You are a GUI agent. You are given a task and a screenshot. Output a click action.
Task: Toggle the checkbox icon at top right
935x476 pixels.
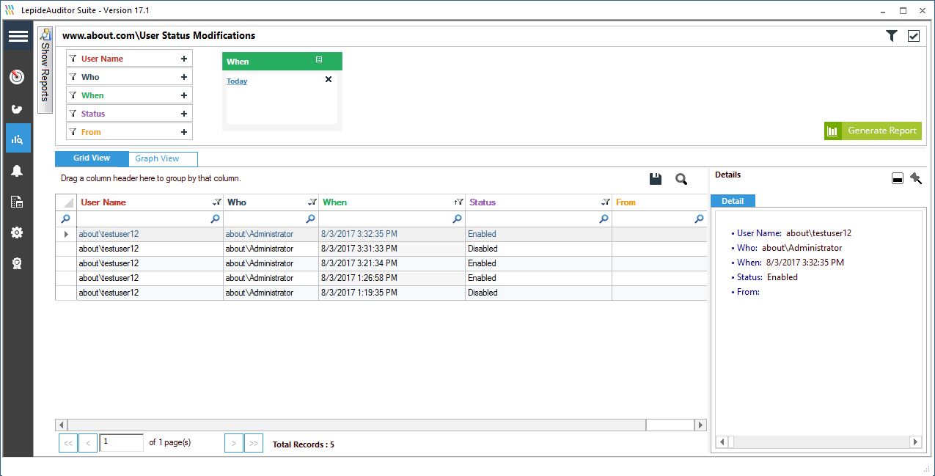click(913, 36)
